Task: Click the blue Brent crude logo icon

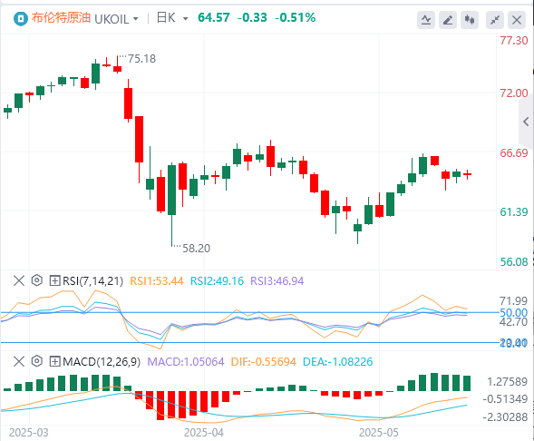Action: pos(21,19)
